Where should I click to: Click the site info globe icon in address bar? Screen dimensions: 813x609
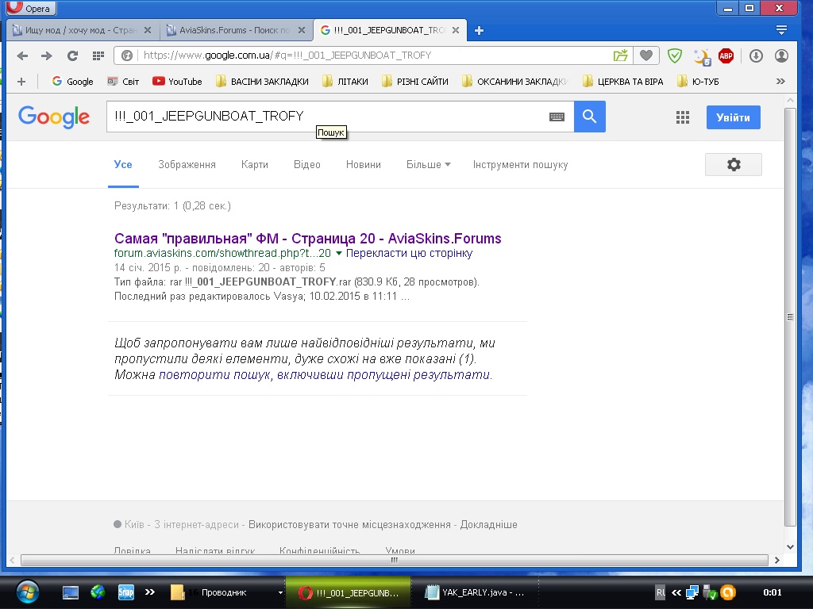click(126, 56)
